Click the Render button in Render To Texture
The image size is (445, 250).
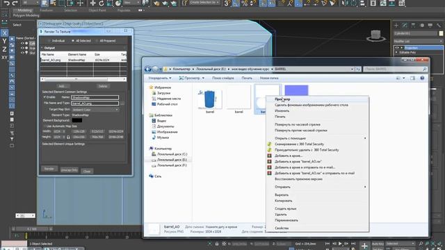[x=49, y=169]
